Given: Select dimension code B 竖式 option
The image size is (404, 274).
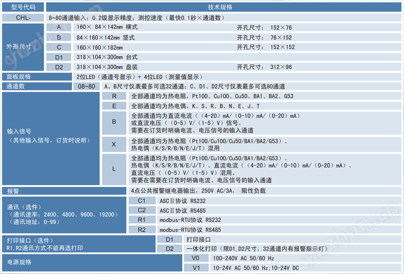Looking at the screenshot, I should [59, 37].
